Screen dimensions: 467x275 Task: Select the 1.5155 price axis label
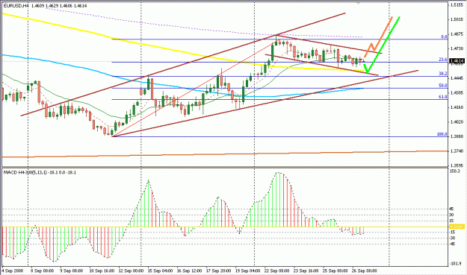457,5
